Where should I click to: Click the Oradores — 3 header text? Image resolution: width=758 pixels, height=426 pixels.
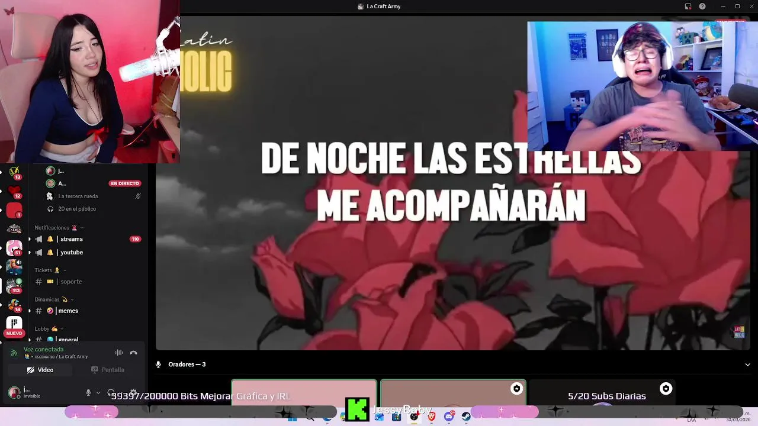point(187,364)
